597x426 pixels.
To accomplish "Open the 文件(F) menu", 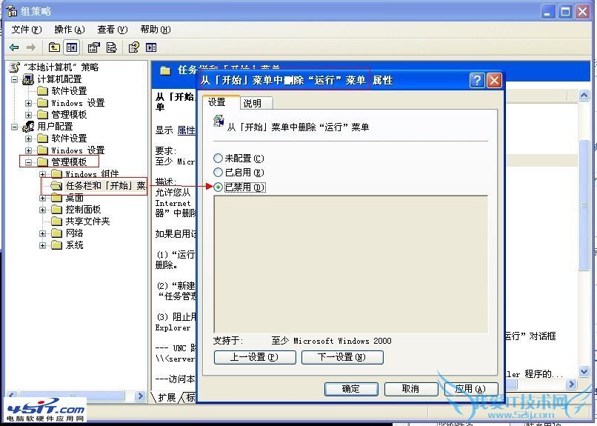I will pyautogui.click(x=26, y=30).
